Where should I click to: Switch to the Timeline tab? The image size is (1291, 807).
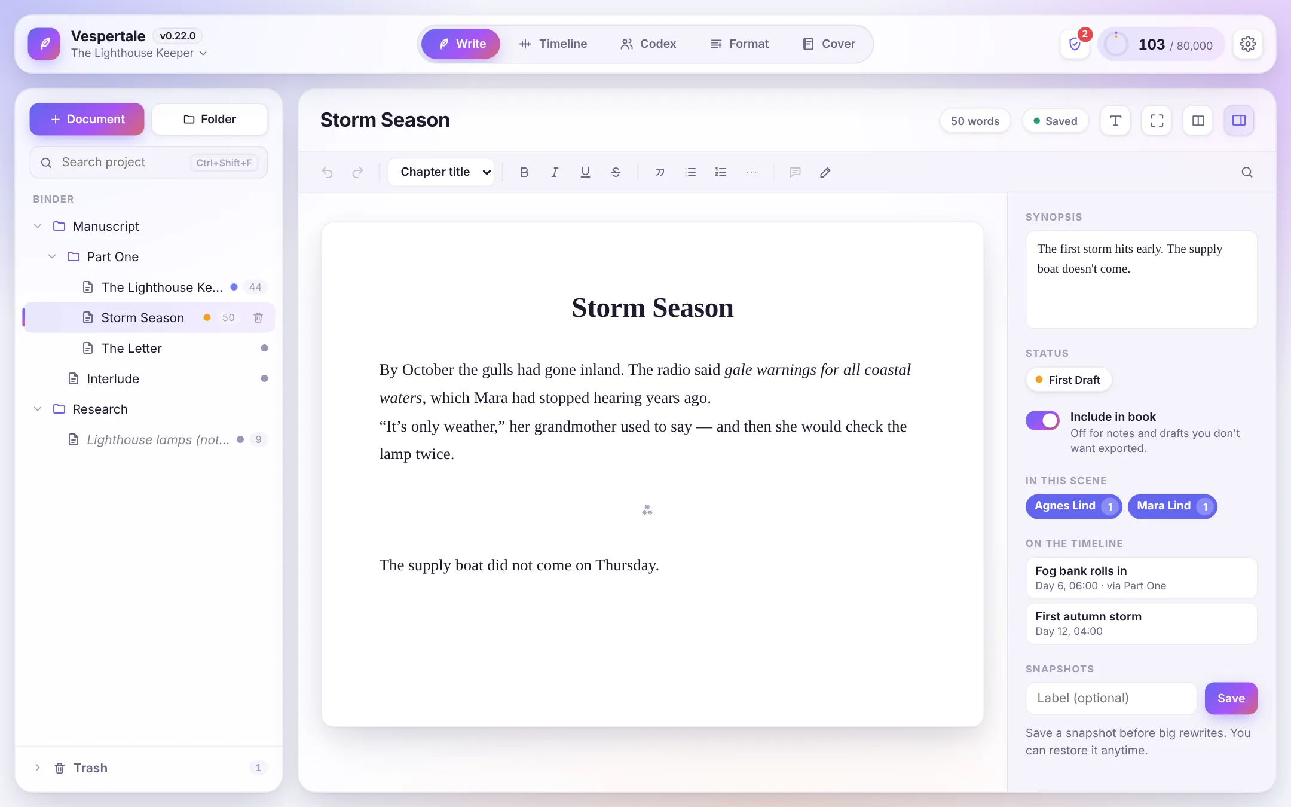(x=553, y=44)
